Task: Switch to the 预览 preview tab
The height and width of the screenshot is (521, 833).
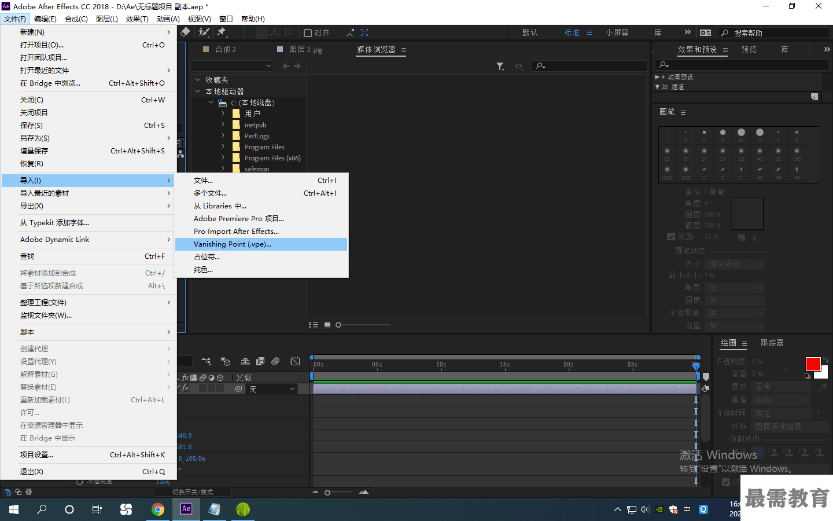Action: tap(749, 50)
